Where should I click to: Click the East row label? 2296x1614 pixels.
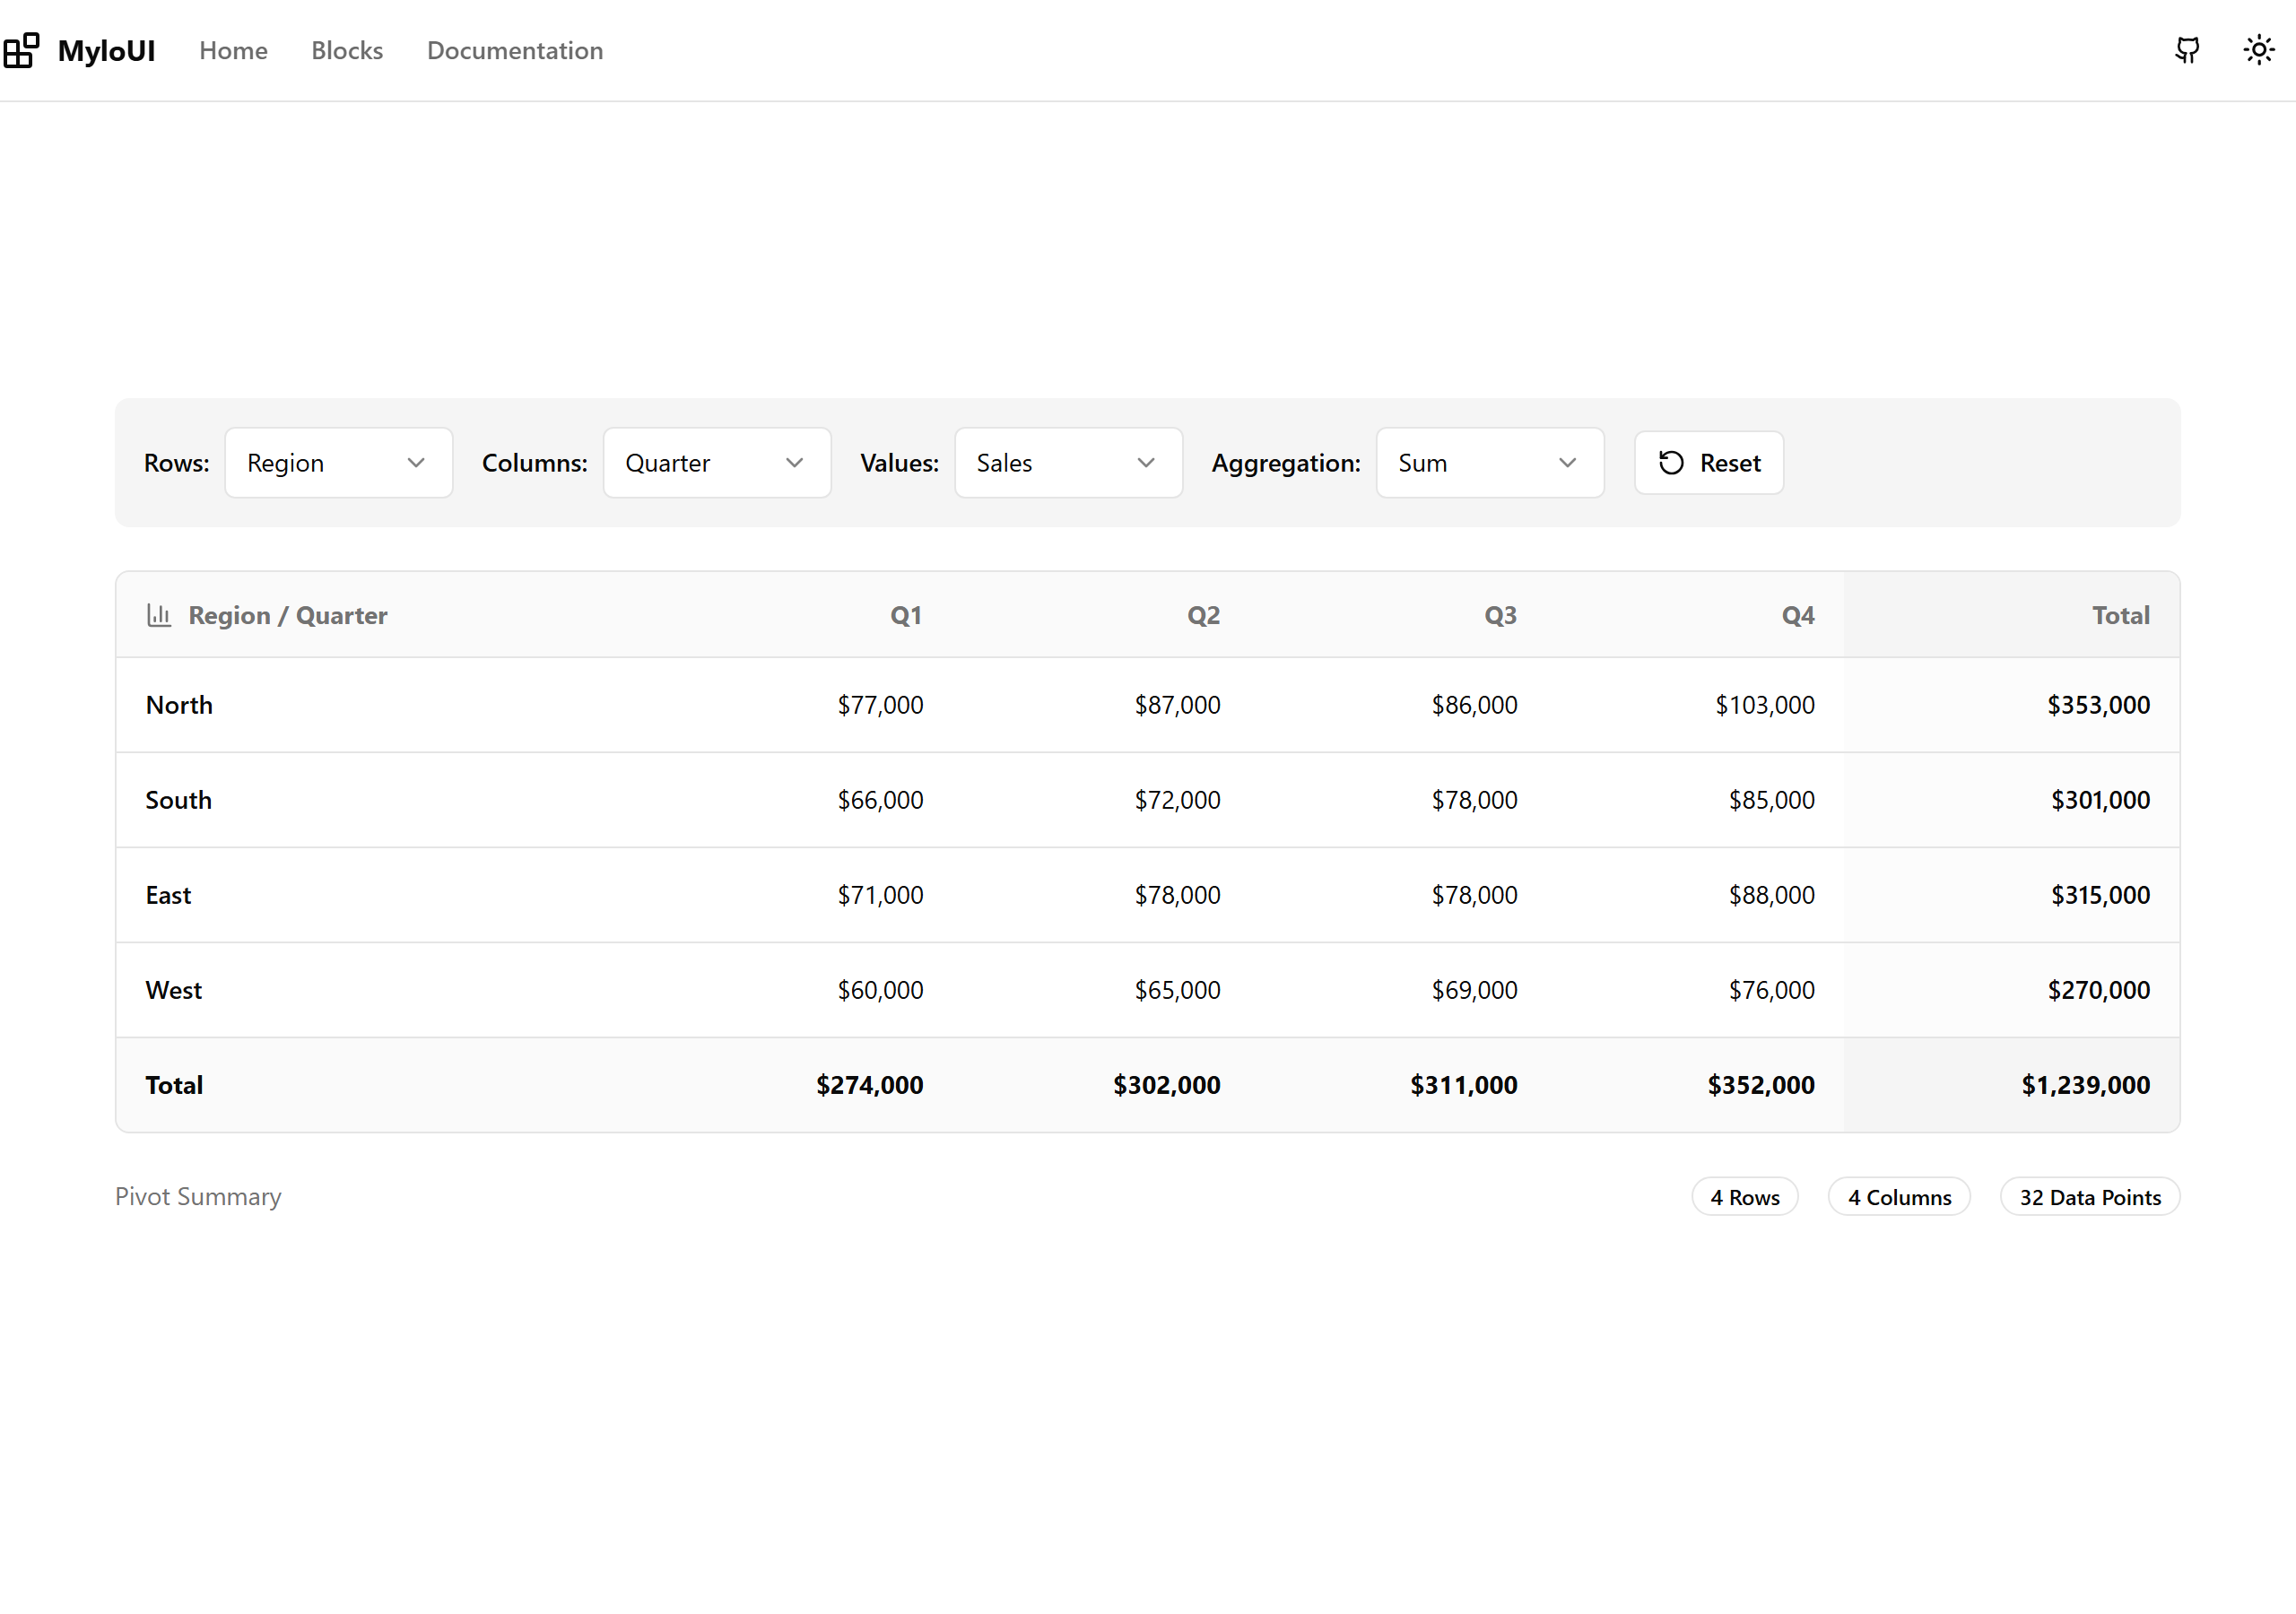pos(168,895)
